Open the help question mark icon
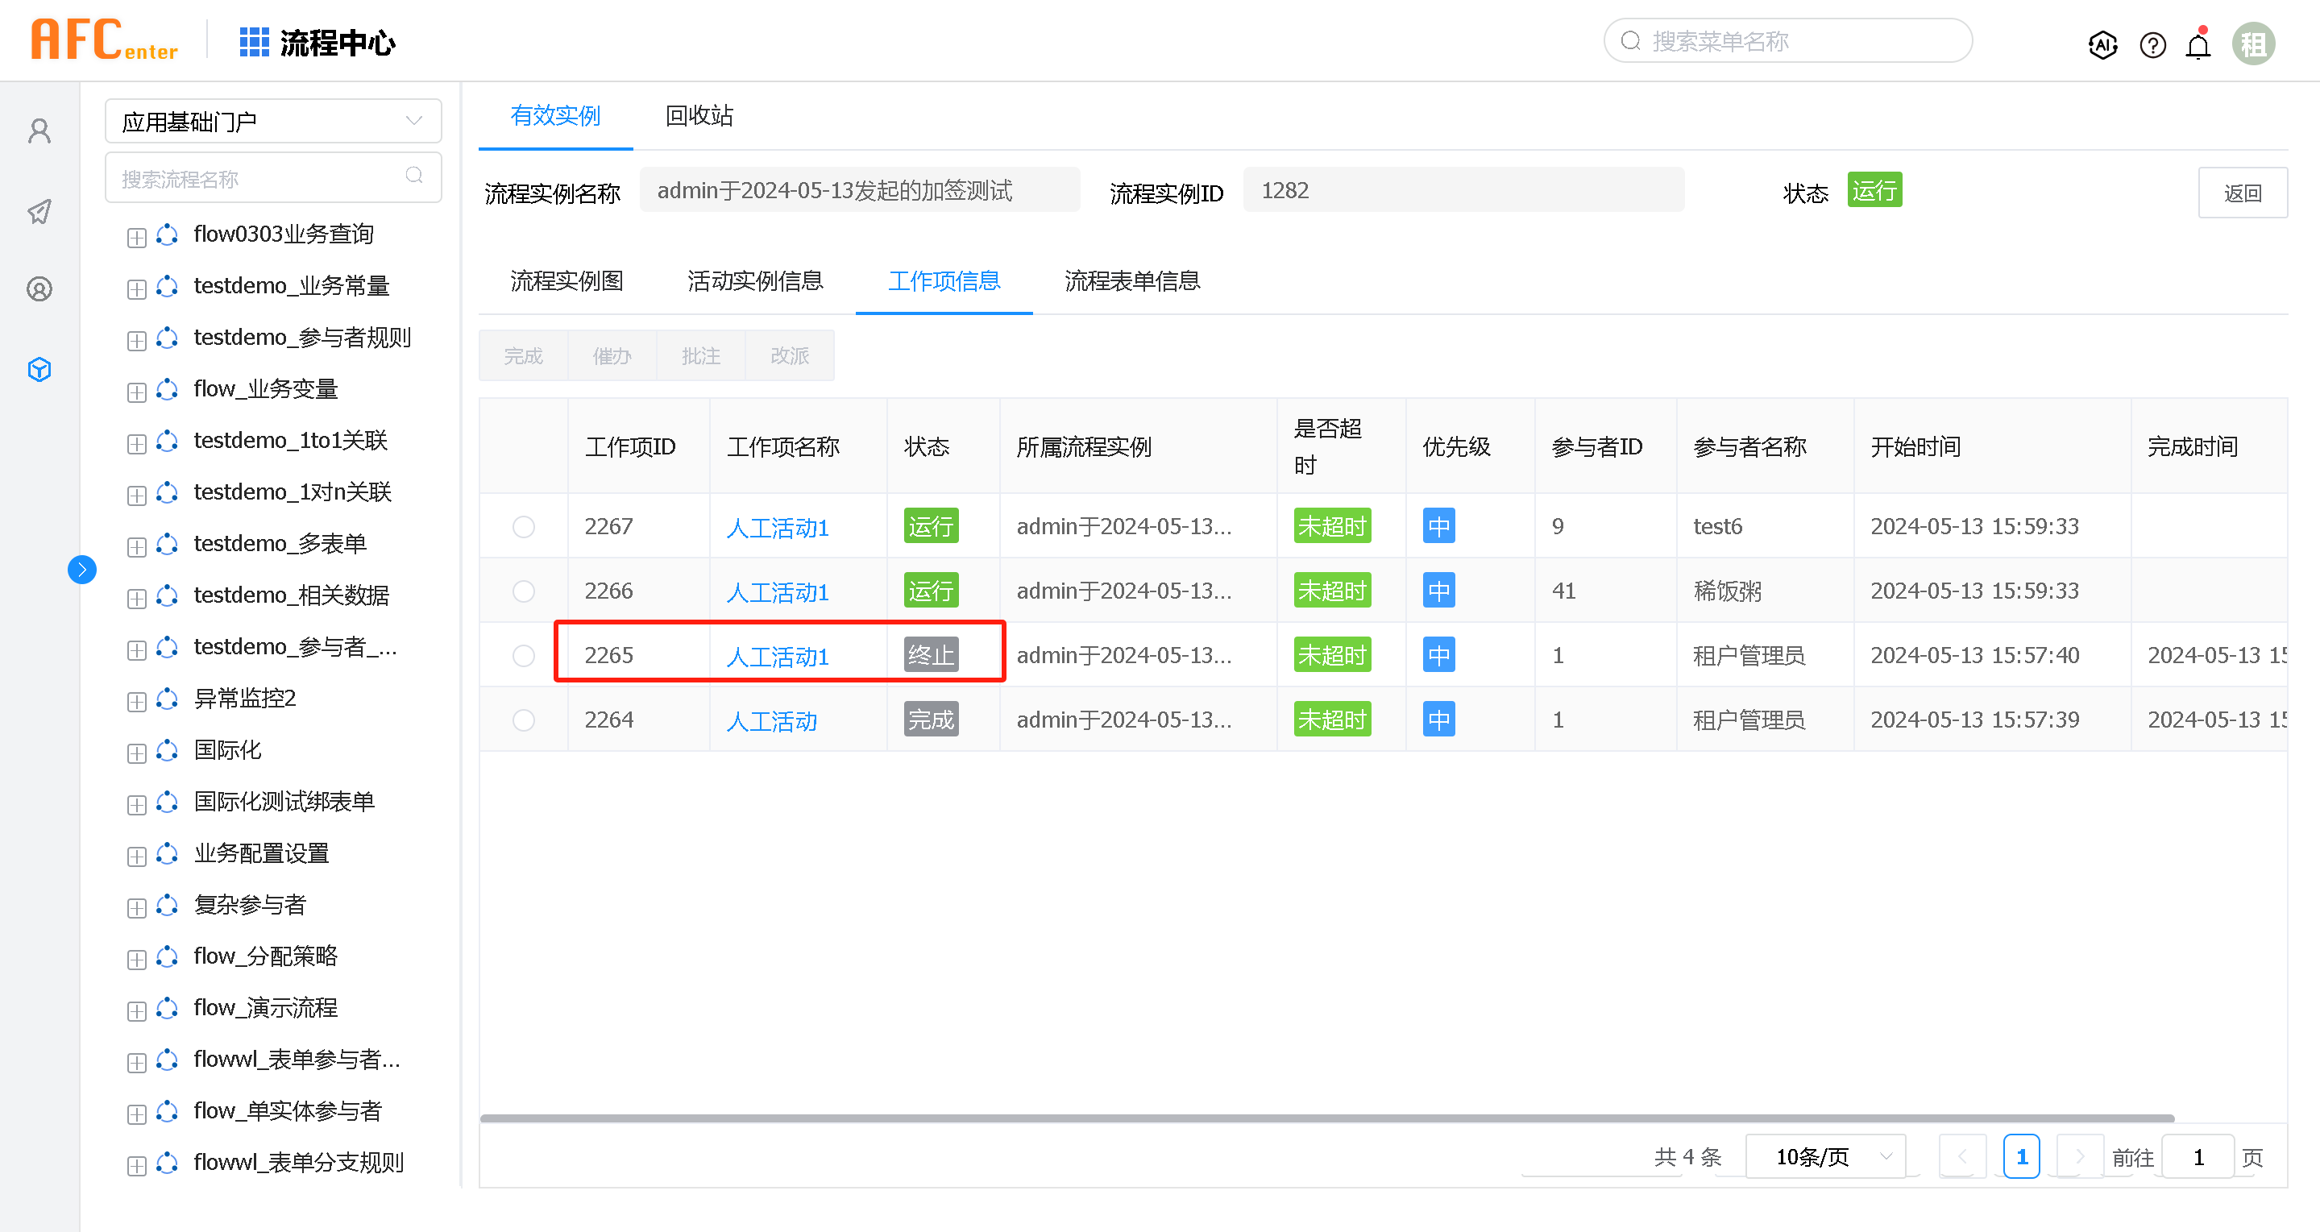Image resolution: width=2320 pixels, height=1232 pixels. (x=2152, y=44)
